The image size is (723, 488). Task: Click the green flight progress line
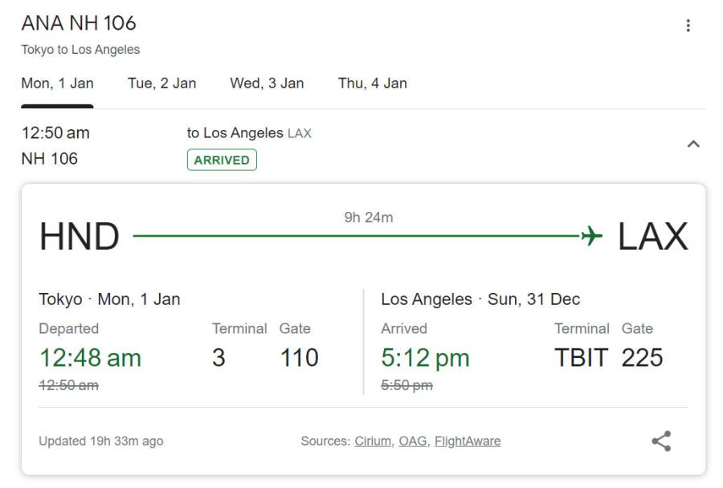357,236
